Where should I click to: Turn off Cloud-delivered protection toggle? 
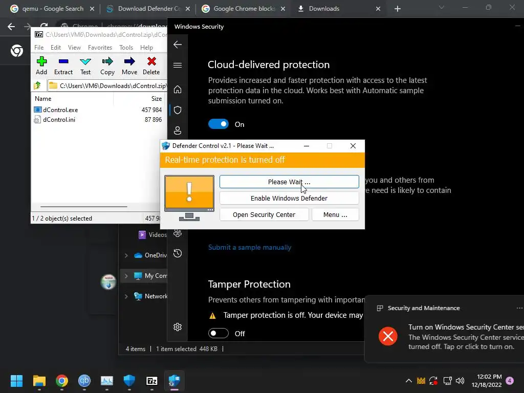(218, 124)
